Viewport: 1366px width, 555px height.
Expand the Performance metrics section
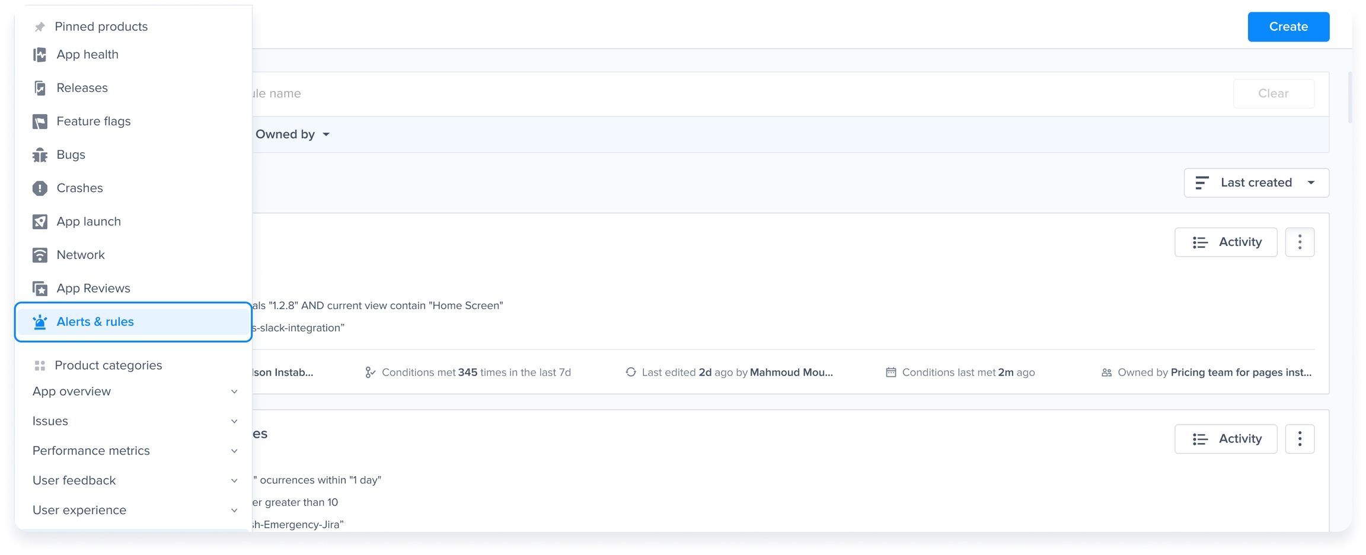click(134, 451)
